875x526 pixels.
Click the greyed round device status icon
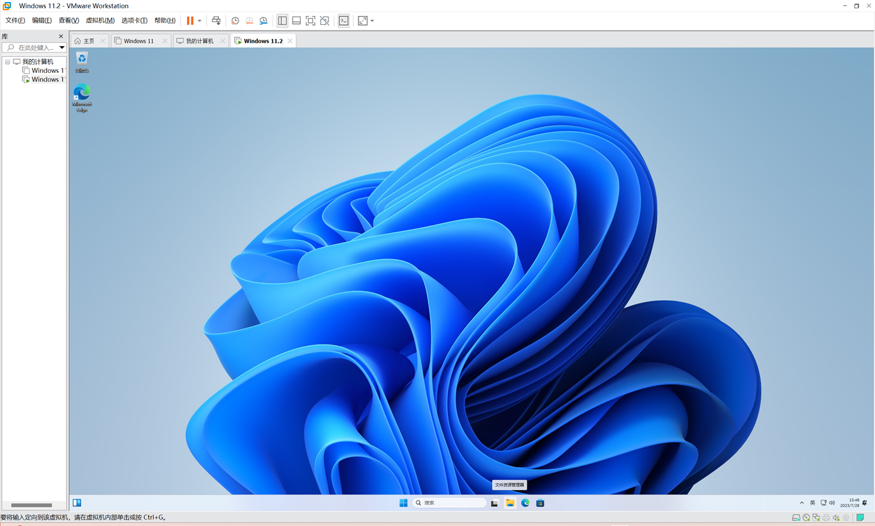(x=846, y=518)
